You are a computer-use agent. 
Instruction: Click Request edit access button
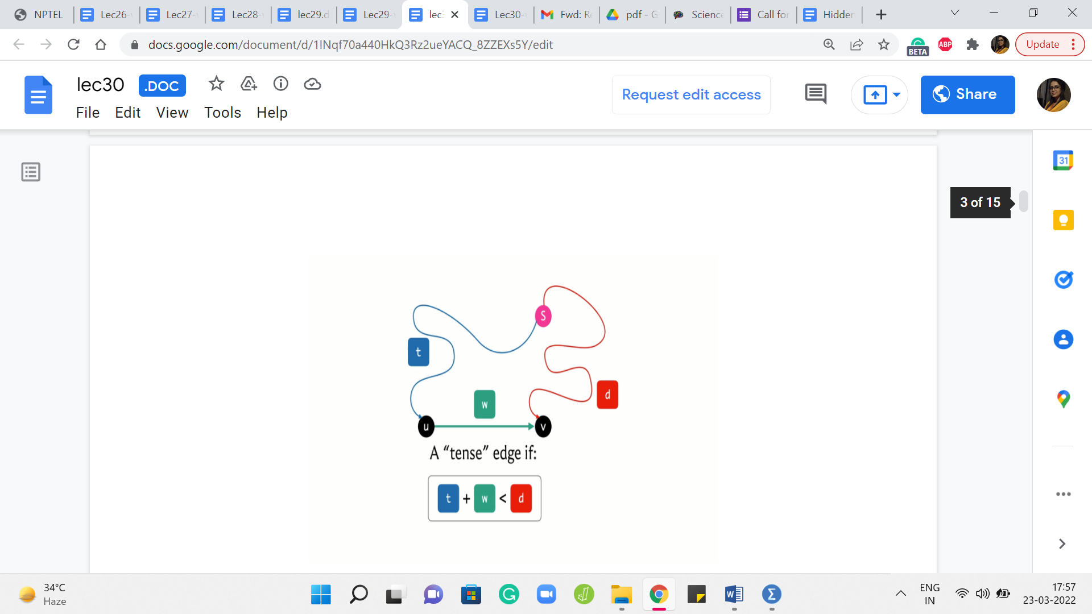691,94
